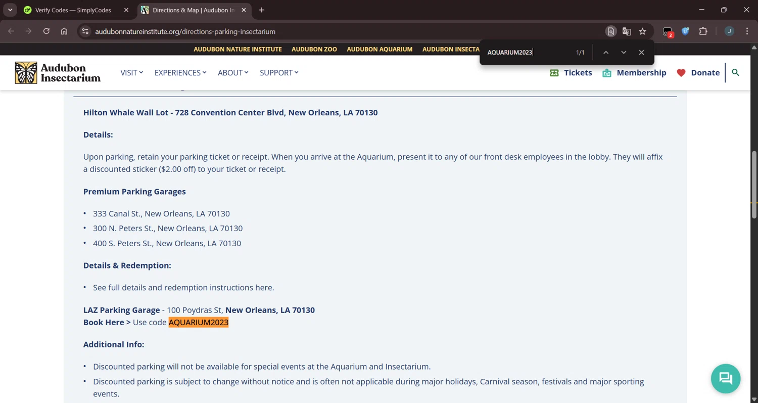Open a new browser tab
This screenshot has height=403, width=758.
coord(262,10)
